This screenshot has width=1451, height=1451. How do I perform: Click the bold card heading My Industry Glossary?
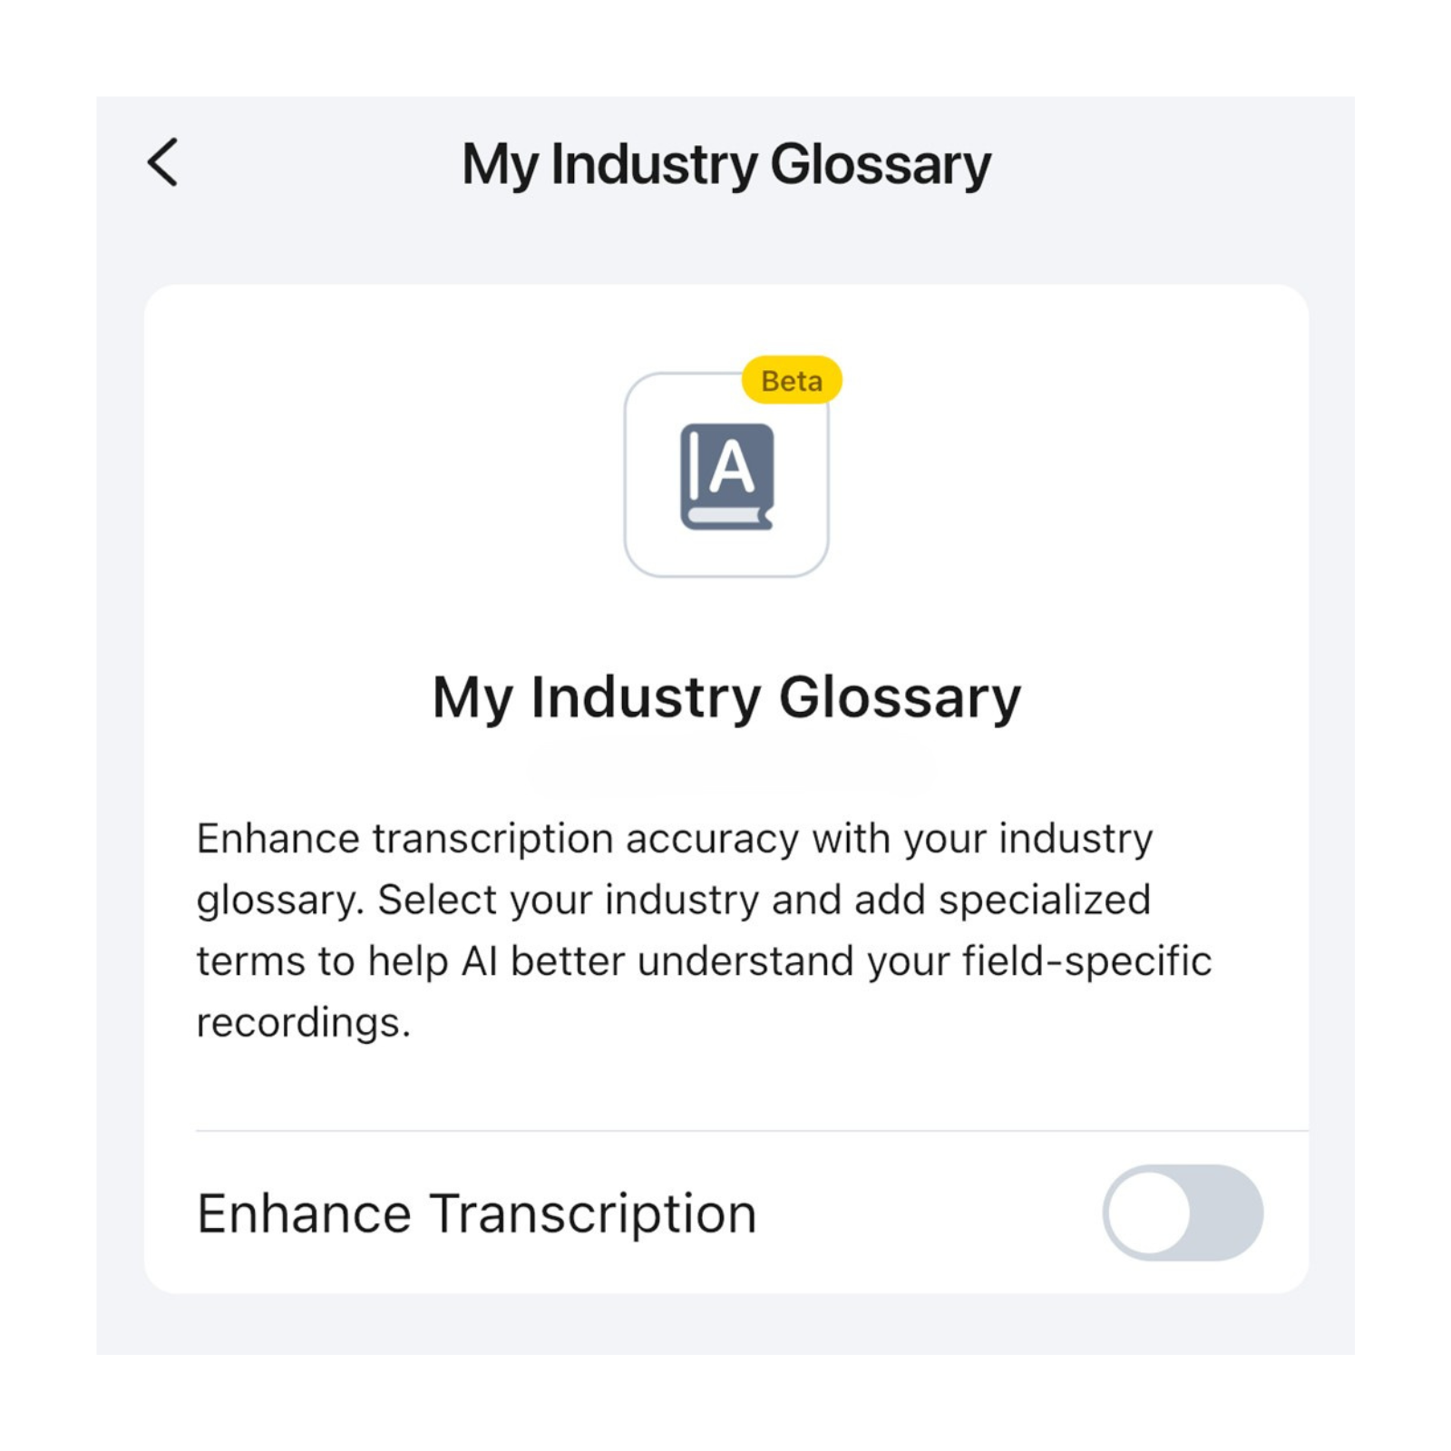tap(725, 697)
